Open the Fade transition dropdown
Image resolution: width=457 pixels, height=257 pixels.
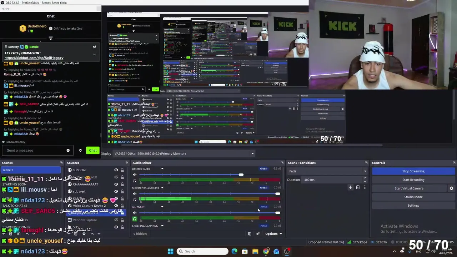[327, 171]
